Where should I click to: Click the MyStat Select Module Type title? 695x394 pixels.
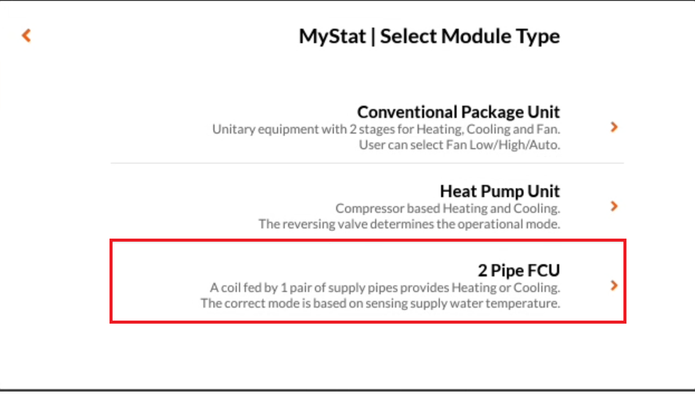tap(429, 36)
